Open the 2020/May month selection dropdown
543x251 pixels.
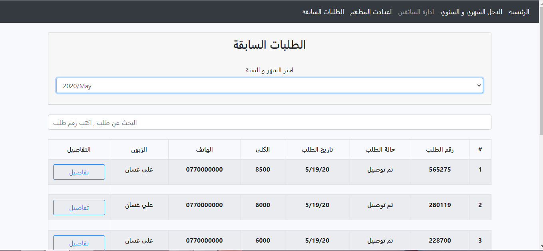(269, 85)
